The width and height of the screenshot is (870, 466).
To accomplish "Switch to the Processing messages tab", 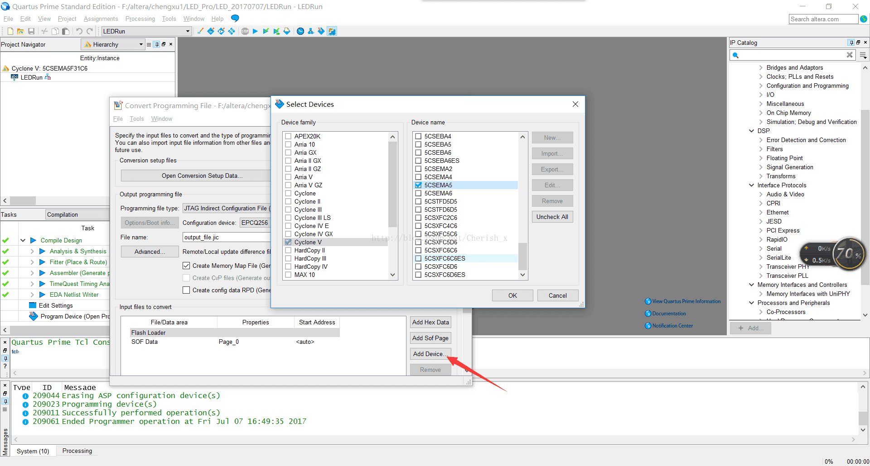I will click(77, 451).
